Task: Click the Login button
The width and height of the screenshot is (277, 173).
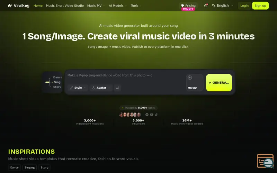Action: [x=244, y=6]
